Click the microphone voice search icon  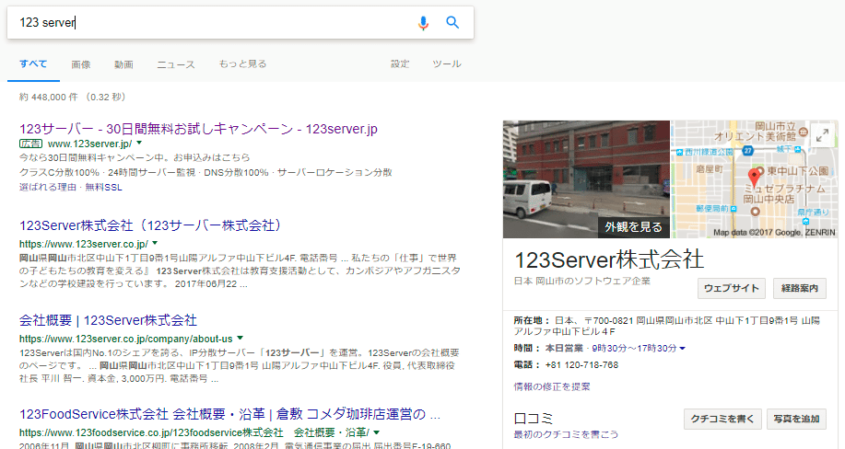(x=423, y=23)
